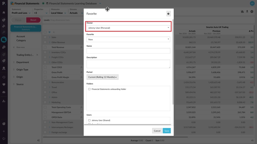
Task: Expand the Favorite dropdown showing New
Action: (128, 39)
